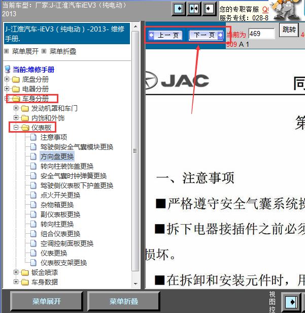Expand the 发动机罩和车门 node
This screenshot has width=305, height=313.
click(16, 108)
